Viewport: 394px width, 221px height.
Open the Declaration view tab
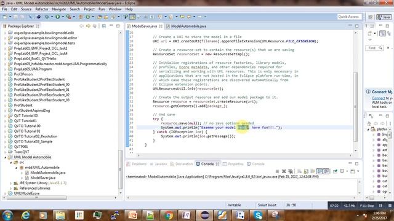[x=182, y=164]
